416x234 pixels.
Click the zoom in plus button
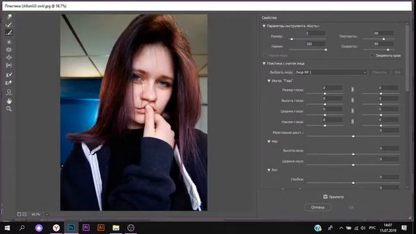point(25,214)
